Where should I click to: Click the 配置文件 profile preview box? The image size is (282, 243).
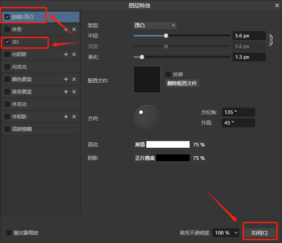coord(147,79)
